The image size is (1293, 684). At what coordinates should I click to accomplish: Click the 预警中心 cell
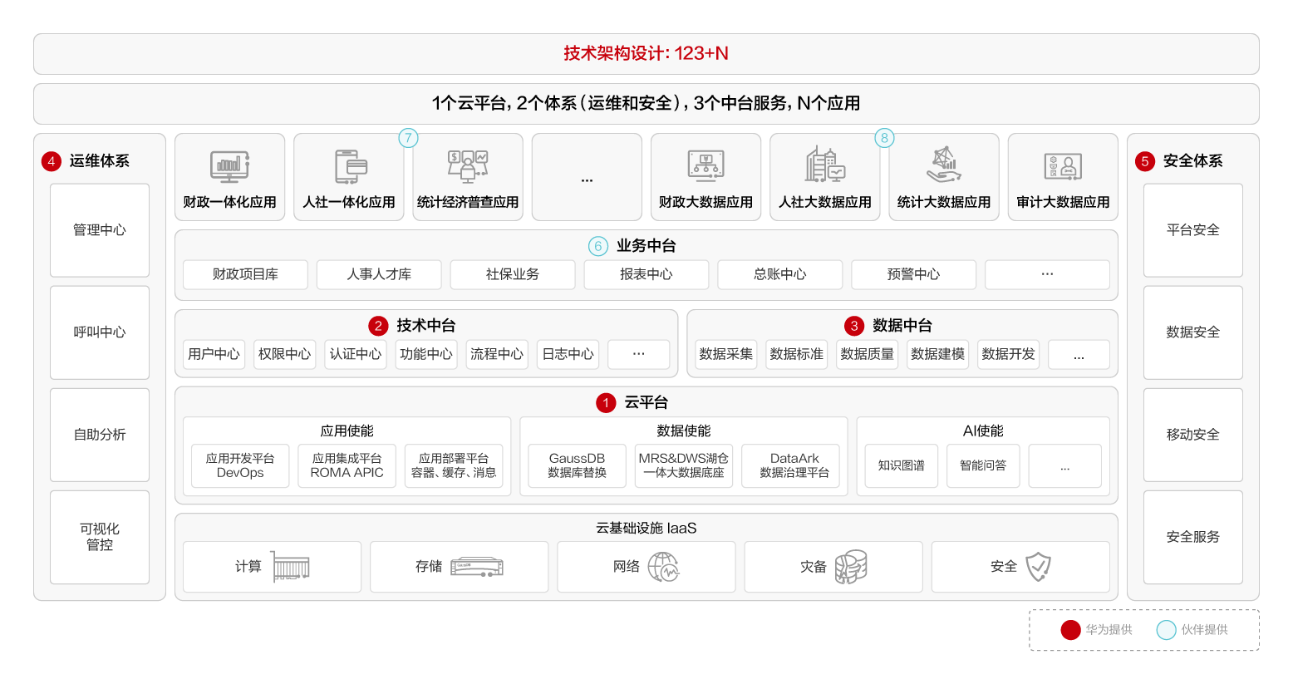click(914, 274)
